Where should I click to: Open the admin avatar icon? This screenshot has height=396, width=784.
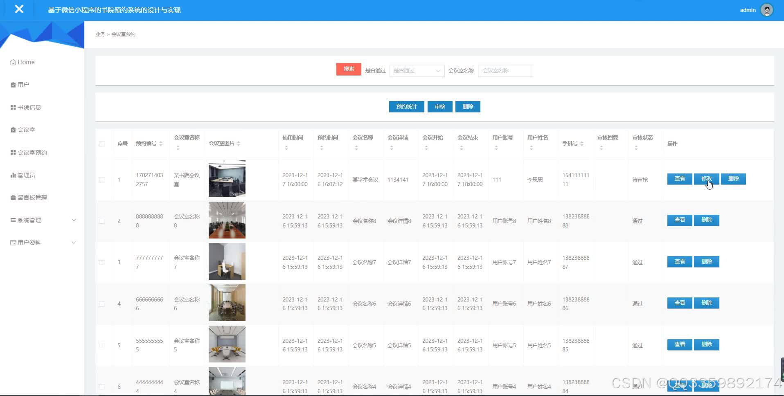tap(766, 10)
